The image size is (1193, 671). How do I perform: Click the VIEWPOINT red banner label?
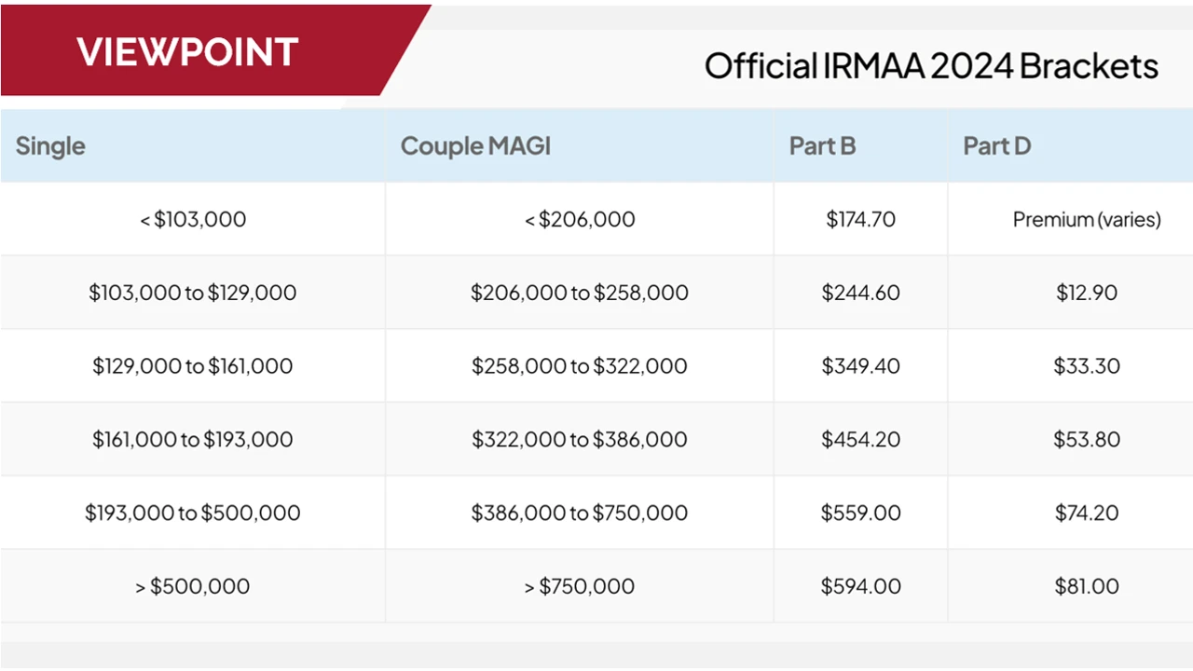[x=187, y=51]
